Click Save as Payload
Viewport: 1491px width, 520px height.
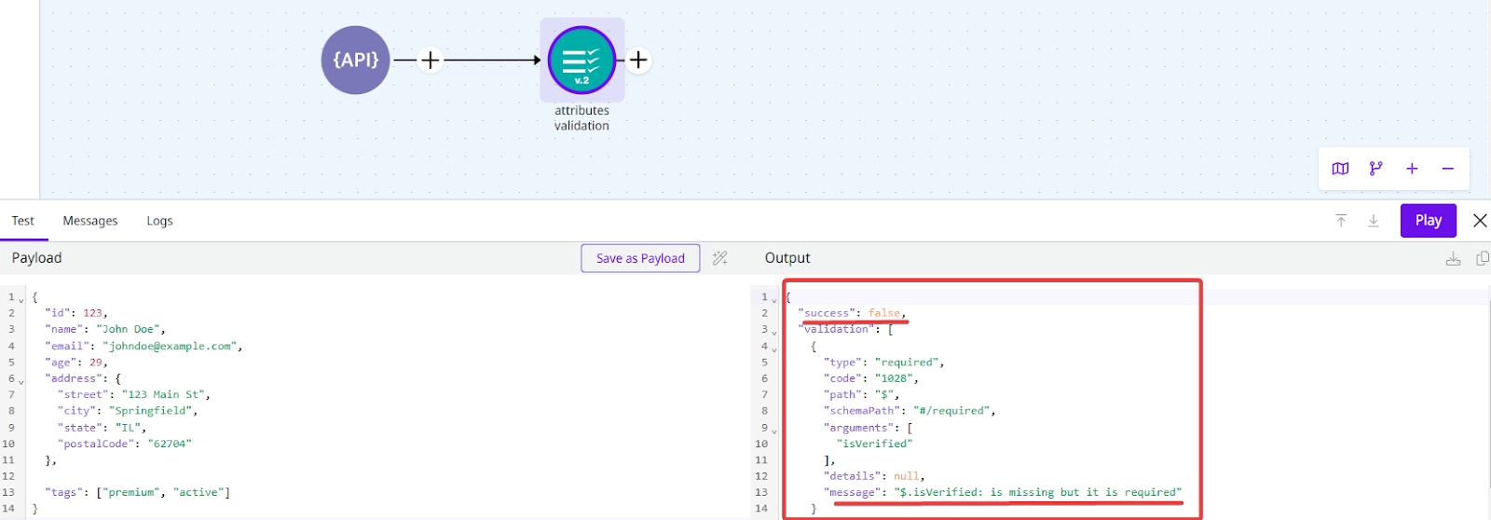[x=640, y=258]
